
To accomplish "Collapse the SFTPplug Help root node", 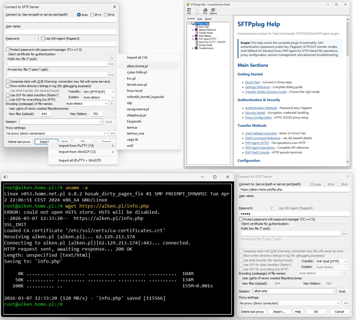I will coord(189,24).
